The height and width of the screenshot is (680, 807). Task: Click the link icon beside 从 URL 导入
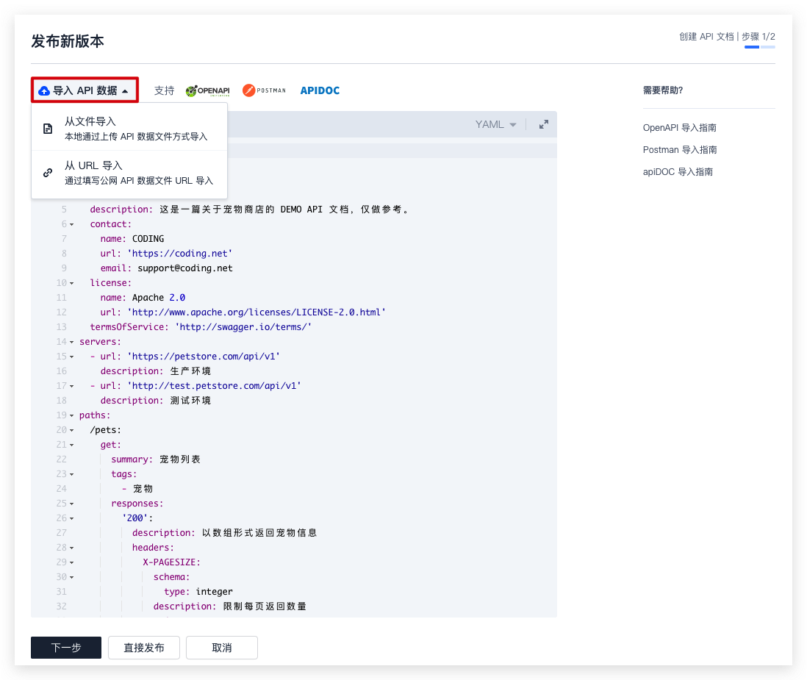click(x=48, y=173)
